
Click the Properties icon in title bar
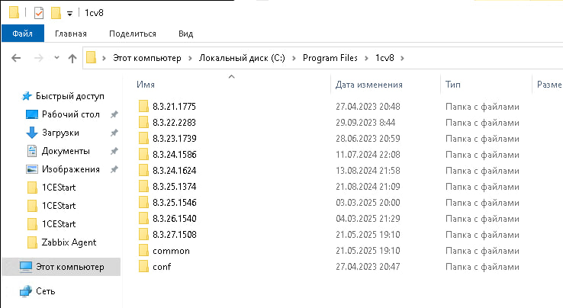point(38,13)
